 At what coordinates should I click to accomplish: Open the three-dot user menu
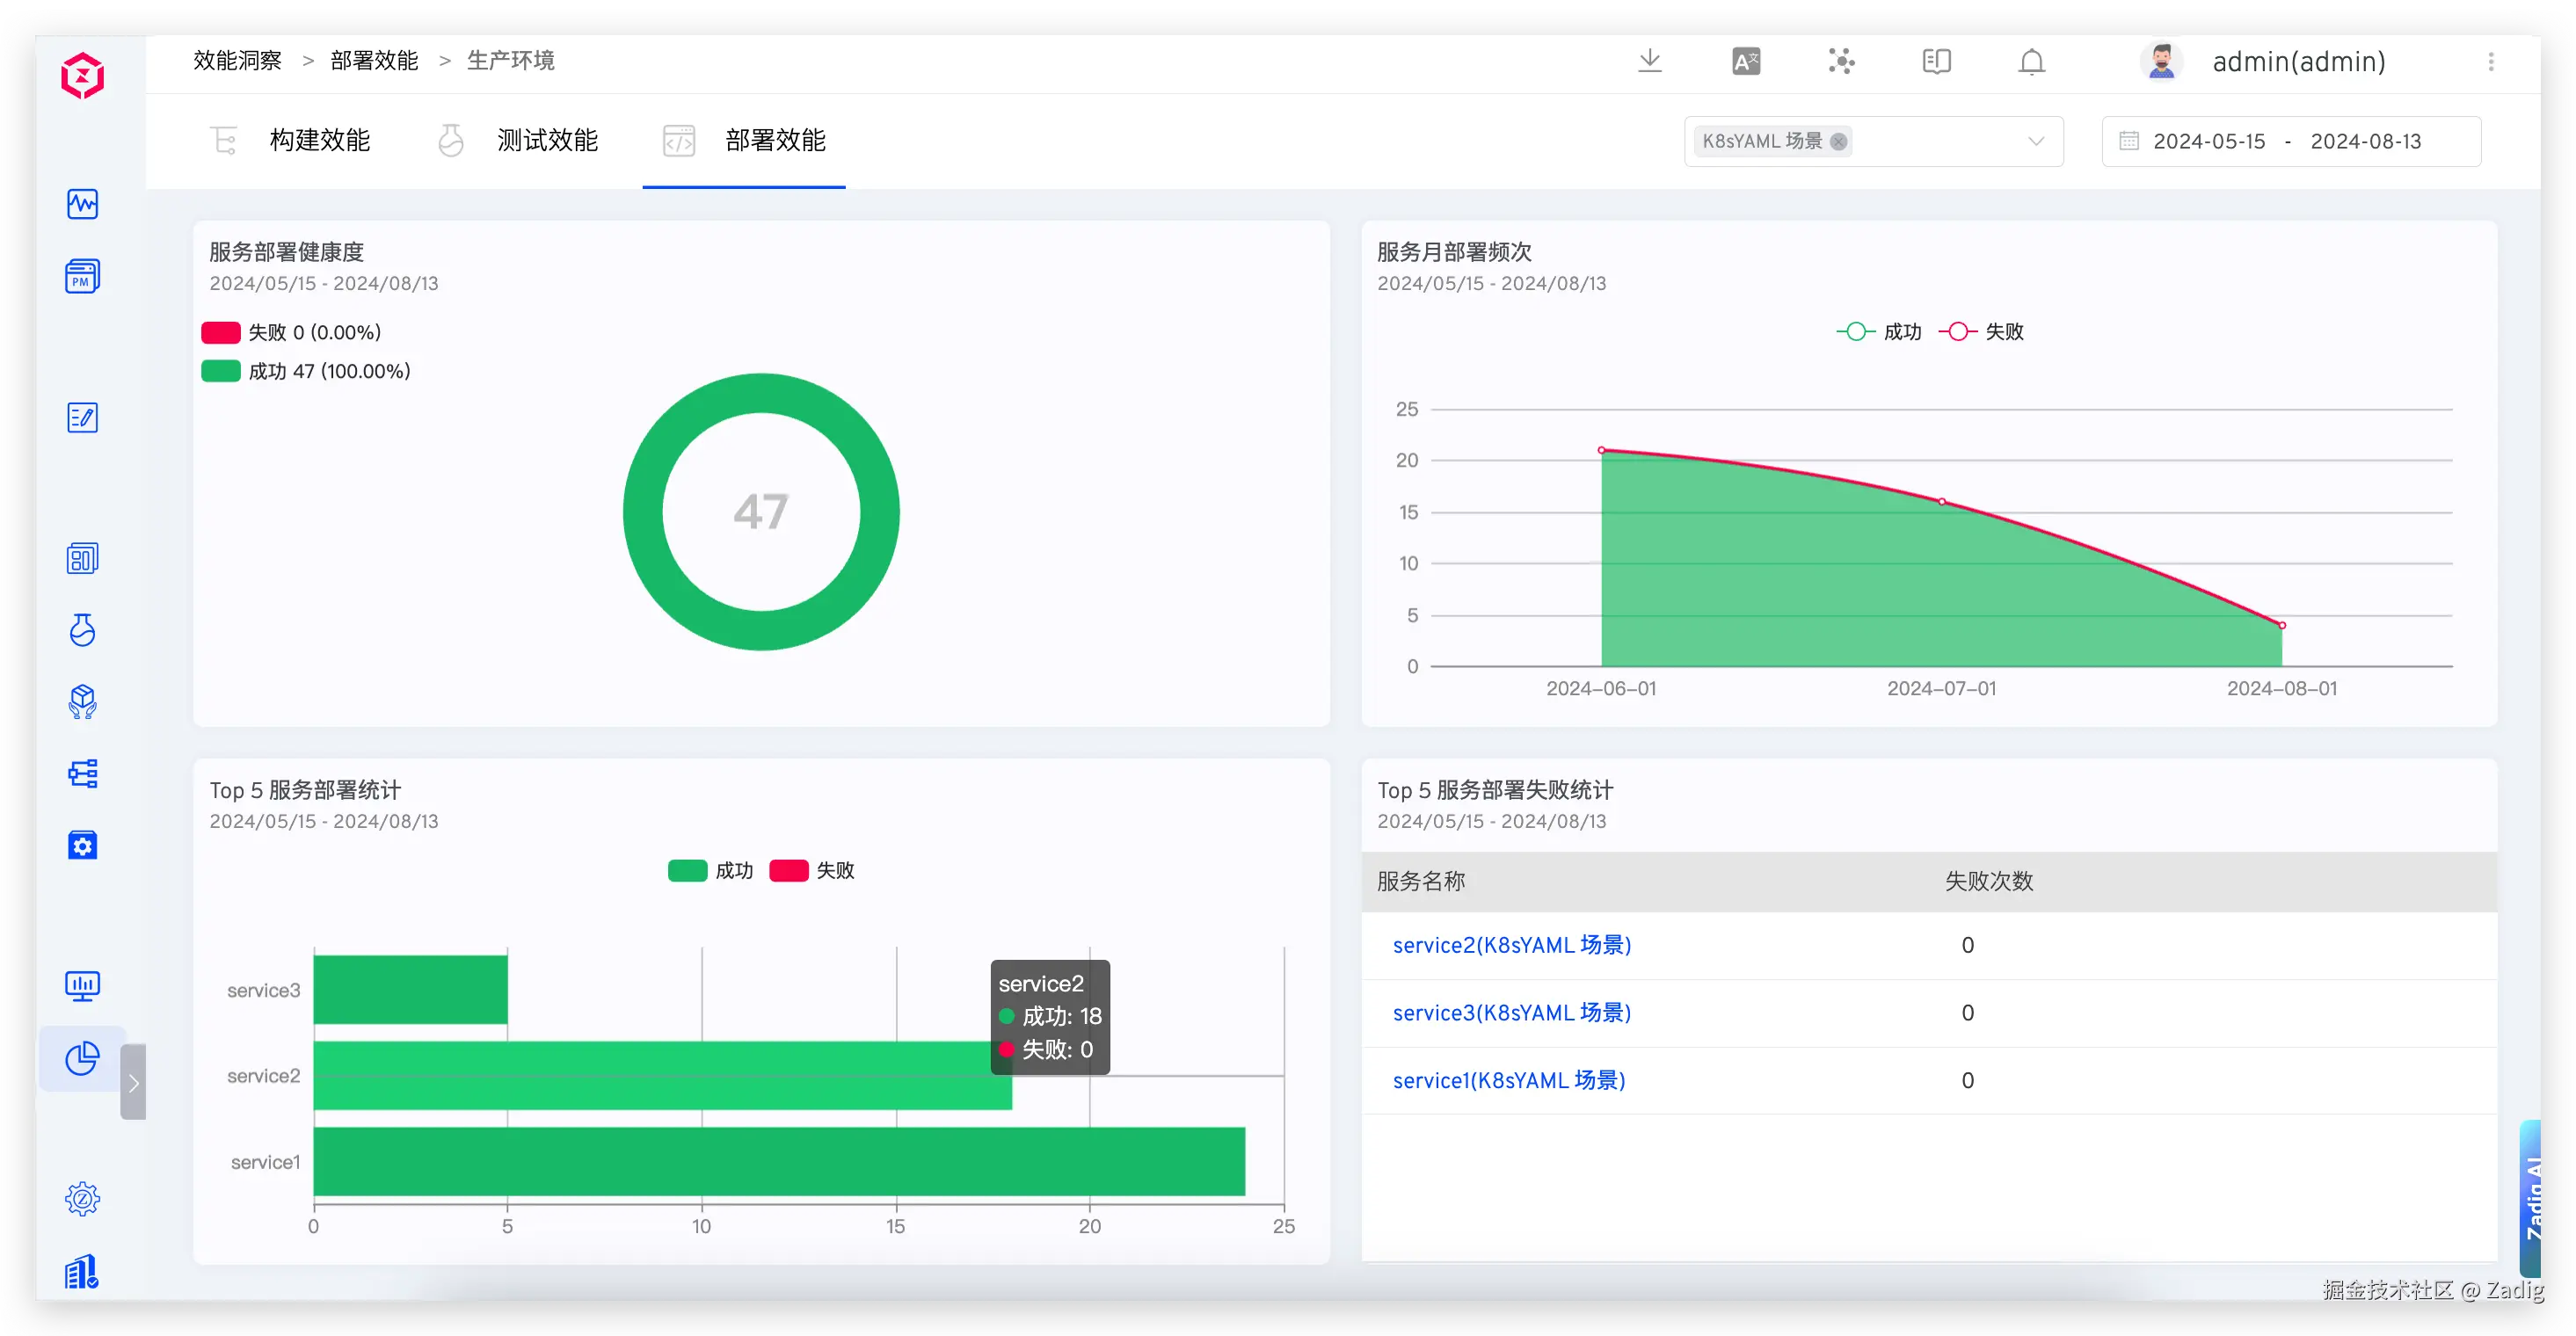coord(2491,62)
